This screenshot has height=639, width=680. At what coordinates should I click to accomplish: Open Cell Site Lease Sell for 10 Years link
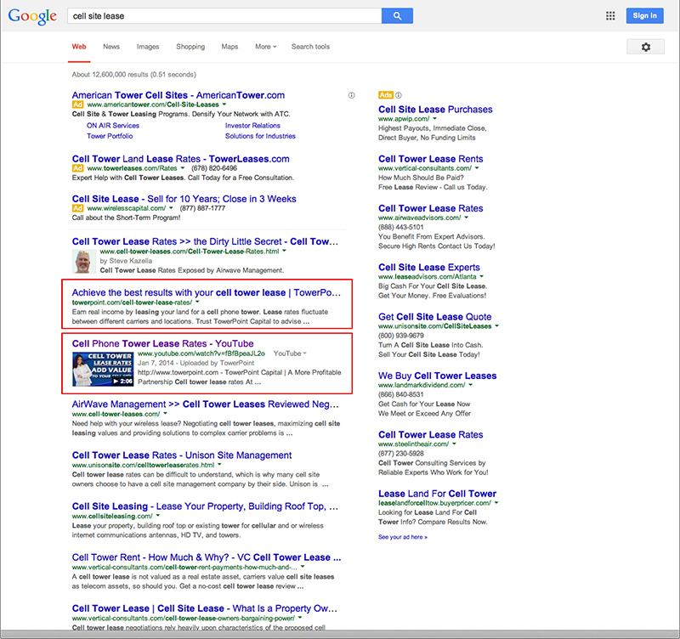pyautogui.click(x=184, y=199)
